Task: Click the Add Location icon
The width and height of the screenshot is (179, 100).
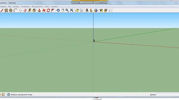Action: tap(77, 11)
